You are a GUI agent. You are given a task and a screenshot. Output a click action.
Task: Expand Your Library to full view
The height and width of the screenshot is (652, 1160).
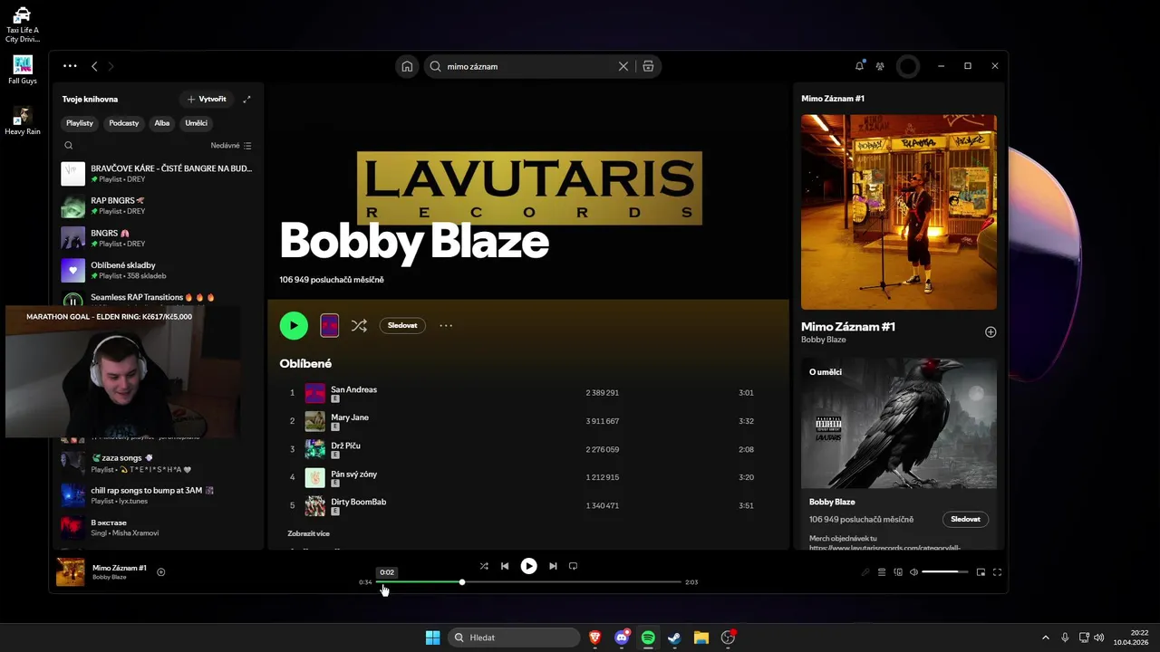tap(246, 99)
